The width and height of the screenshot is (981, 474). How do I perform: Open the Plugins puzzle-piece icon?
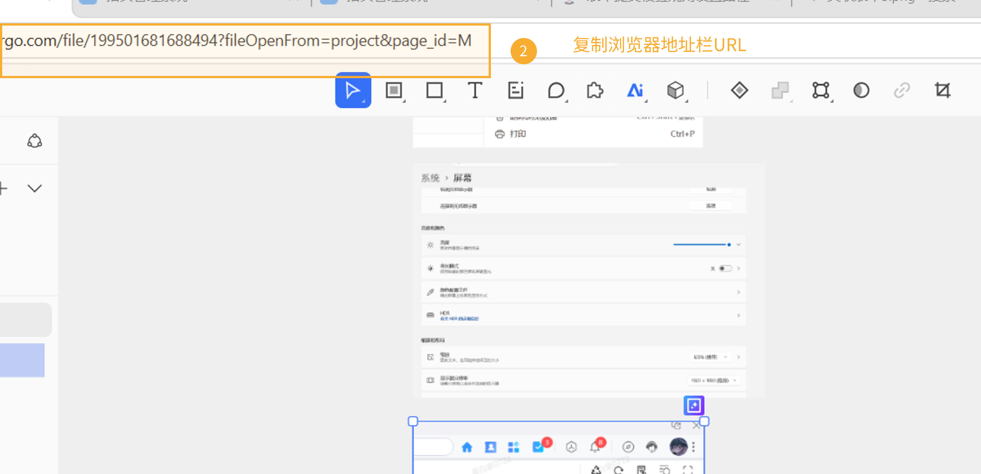[x=595, y=91]
